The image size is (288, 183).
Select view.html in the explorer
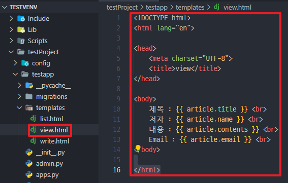pyautogui.click(x=54, y=130)
